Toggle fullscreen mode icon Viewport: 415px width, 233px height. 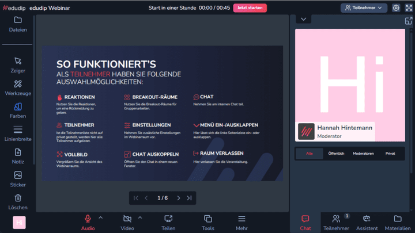409,8
